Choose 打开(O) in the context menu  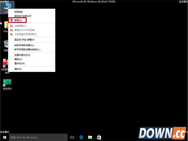click(18, 12)
